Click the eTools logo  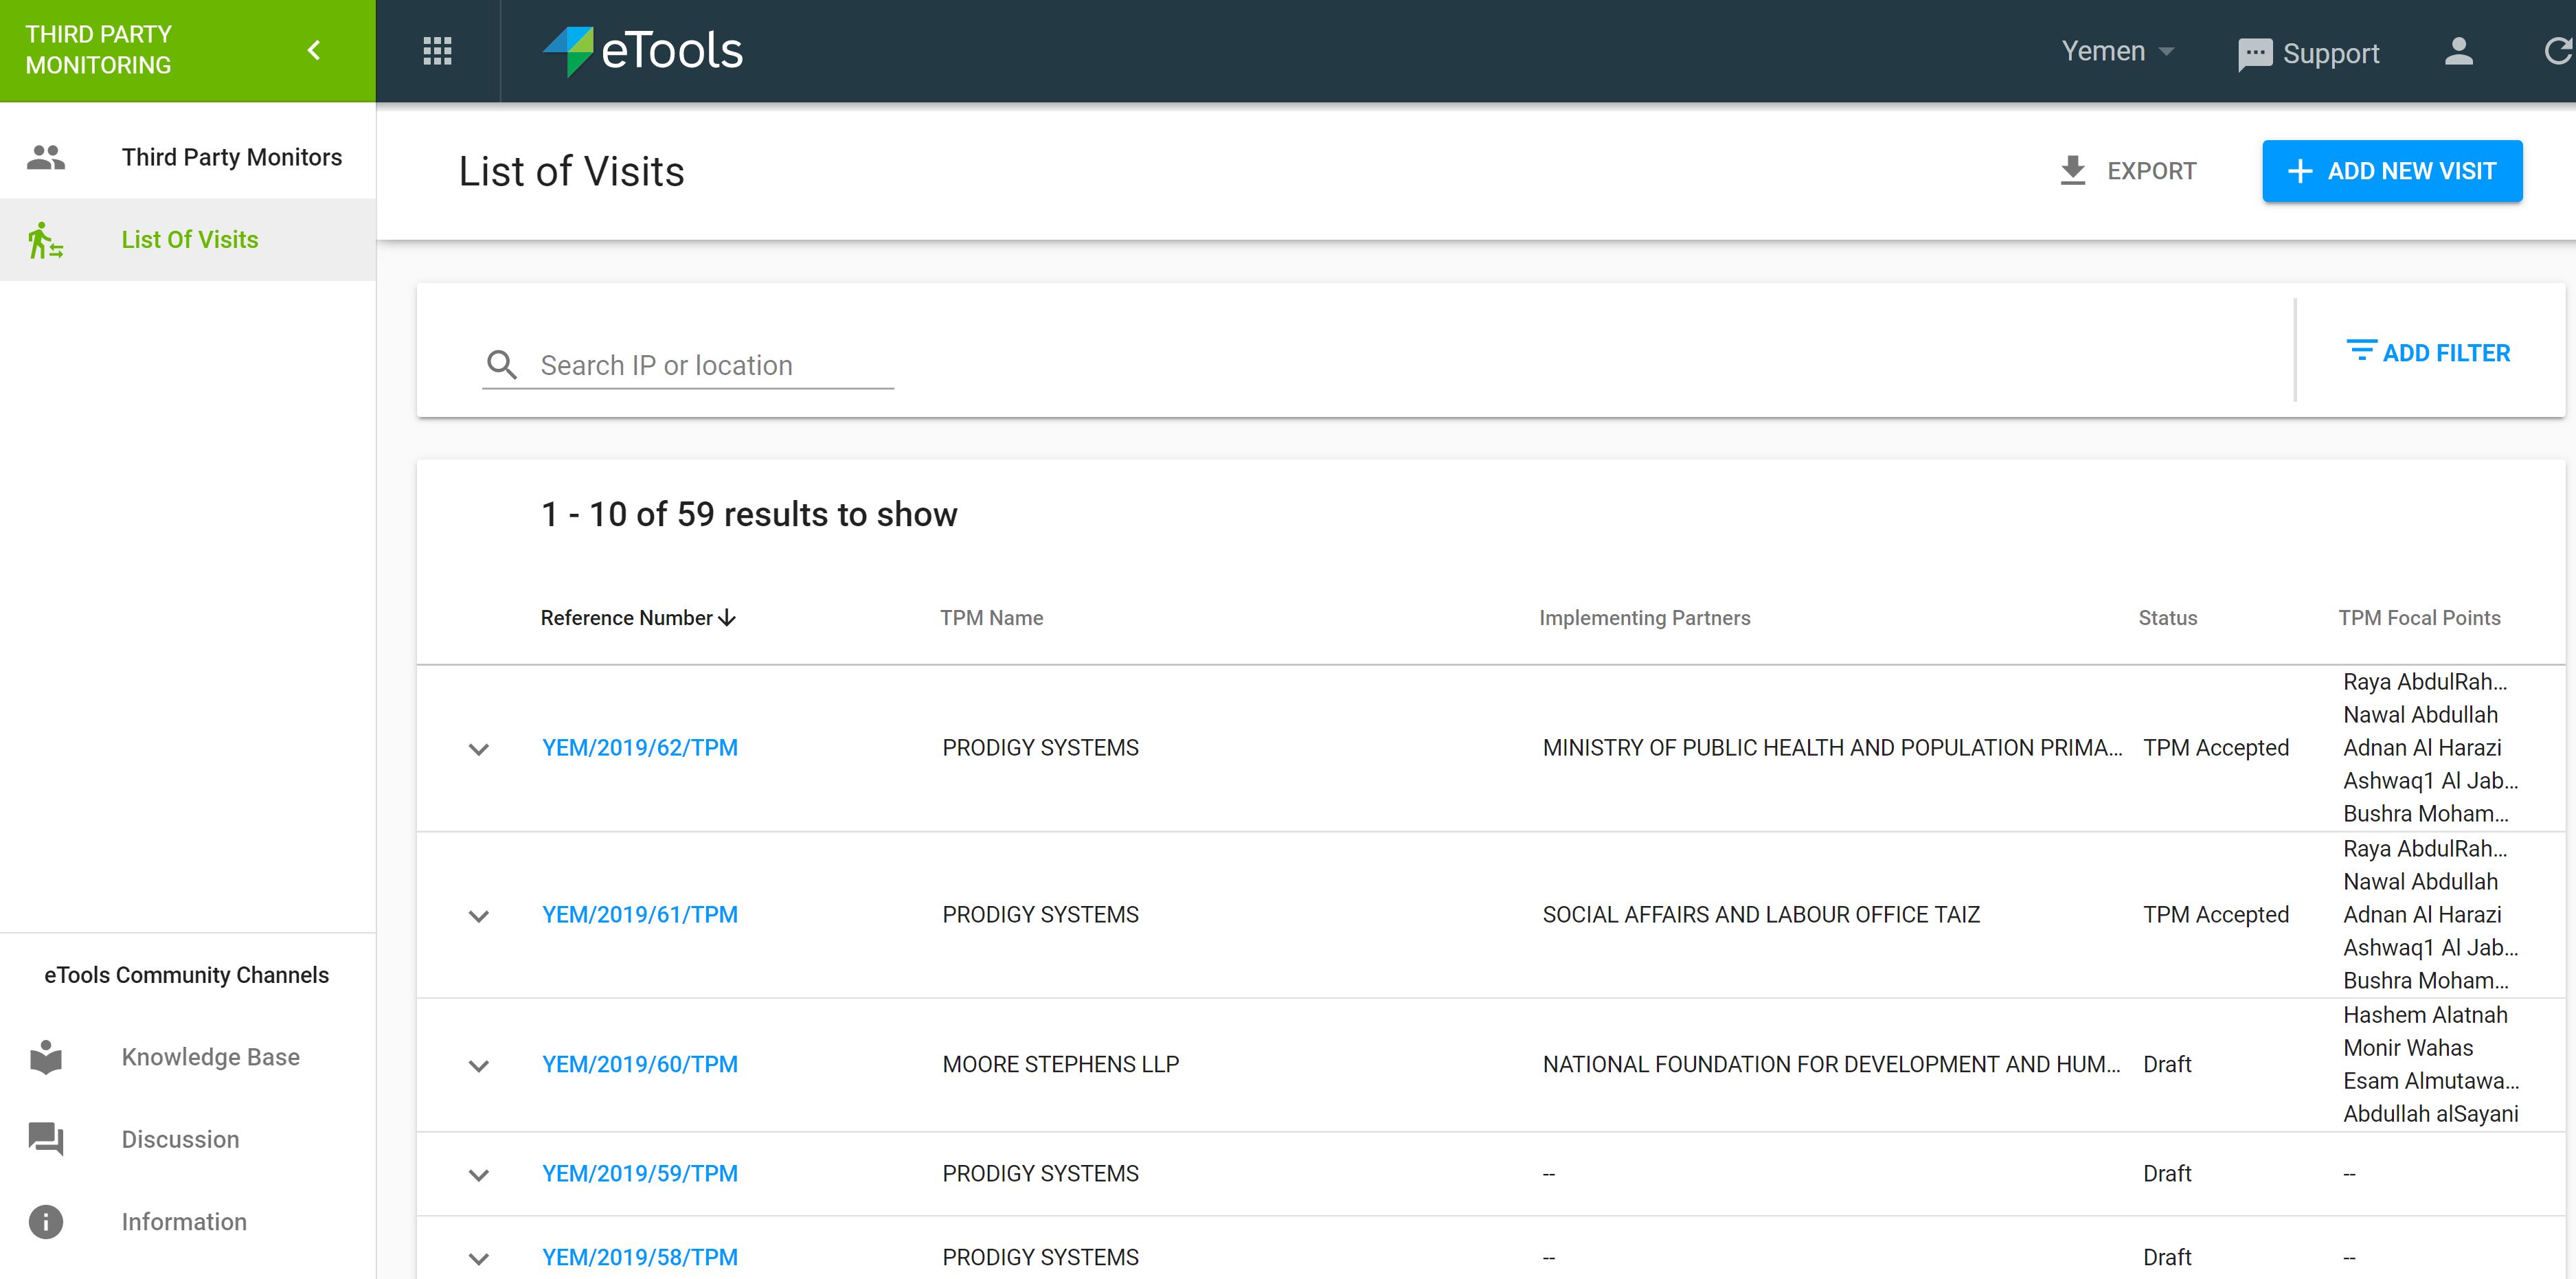643,51
